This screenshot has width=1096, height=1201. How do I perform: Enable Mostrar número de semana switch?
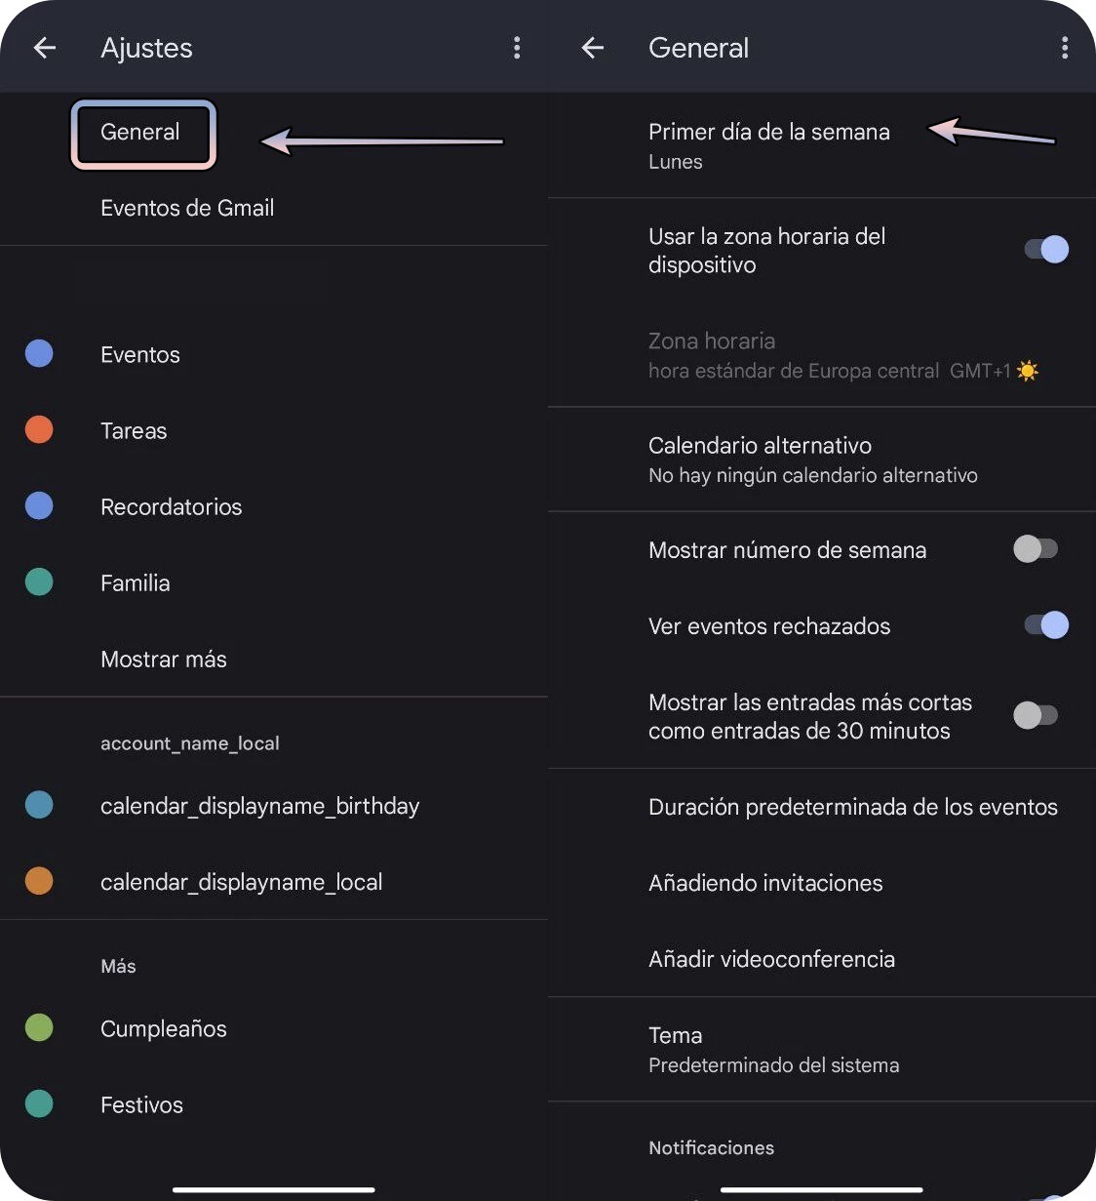point(1036,549)
